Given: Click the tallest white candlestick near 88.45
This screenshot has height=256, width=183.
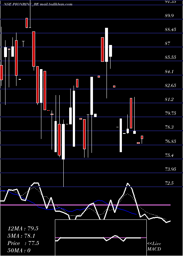Looking at the screenshot, I should click(107, 45).
